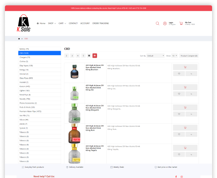Click the Weekly Deals footer text
This screenshot has width=217, height=178.
pyautogui.click(x=119, y=167)
